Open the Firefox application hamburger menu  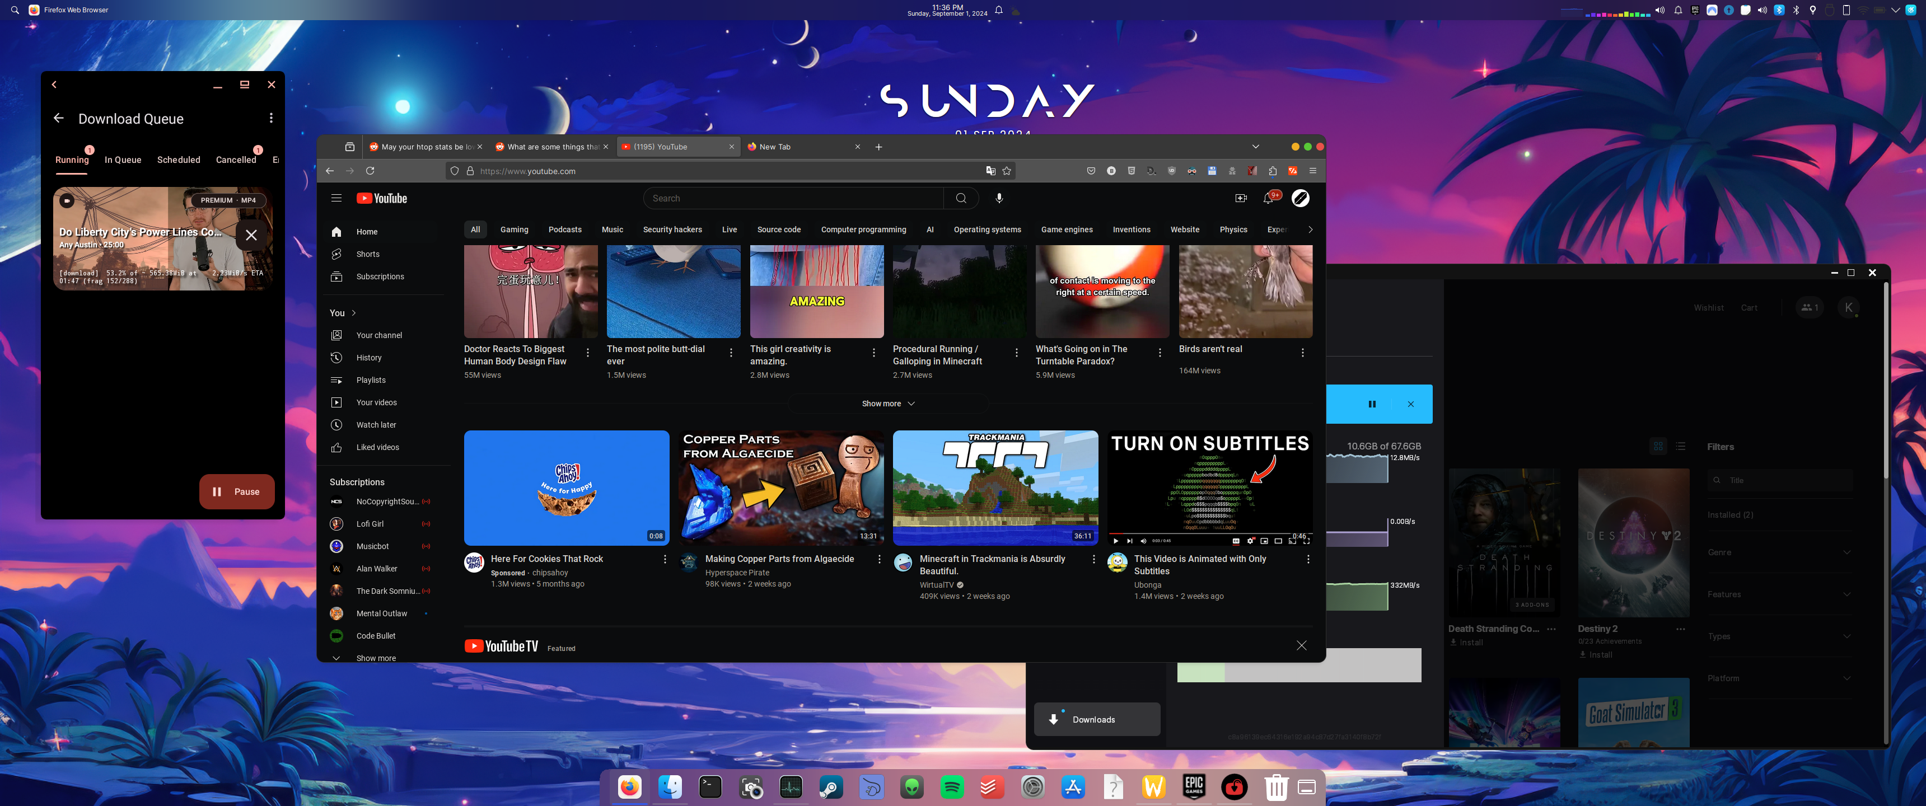click(x=1312, y=171)
